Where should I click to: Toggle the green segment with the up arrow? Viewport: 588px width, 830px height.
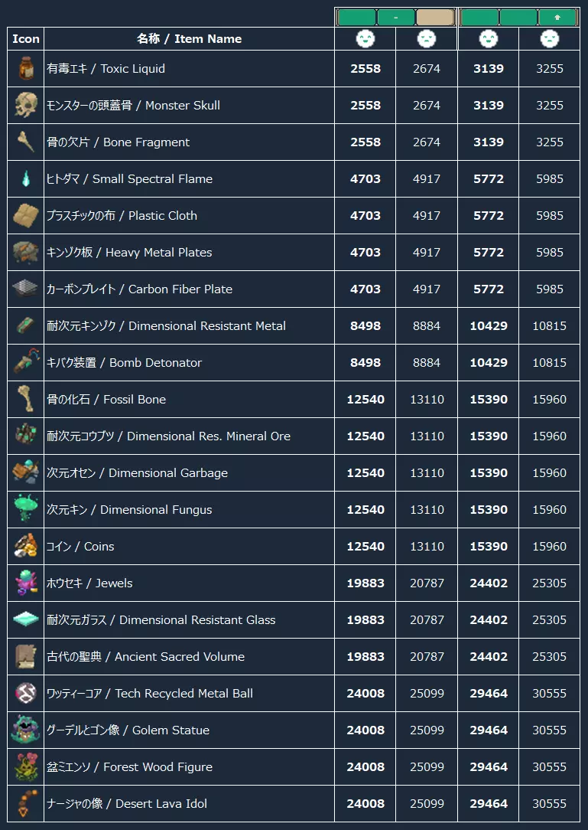click(x=557, y=17)
